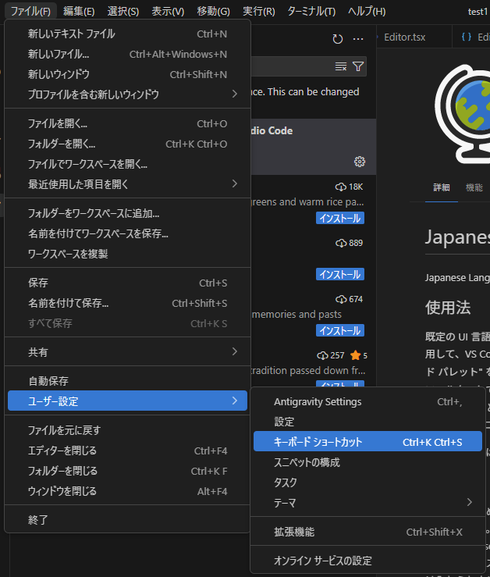Open the ターミナル(T) menu
490x577 pixels.
click(311, 12)
